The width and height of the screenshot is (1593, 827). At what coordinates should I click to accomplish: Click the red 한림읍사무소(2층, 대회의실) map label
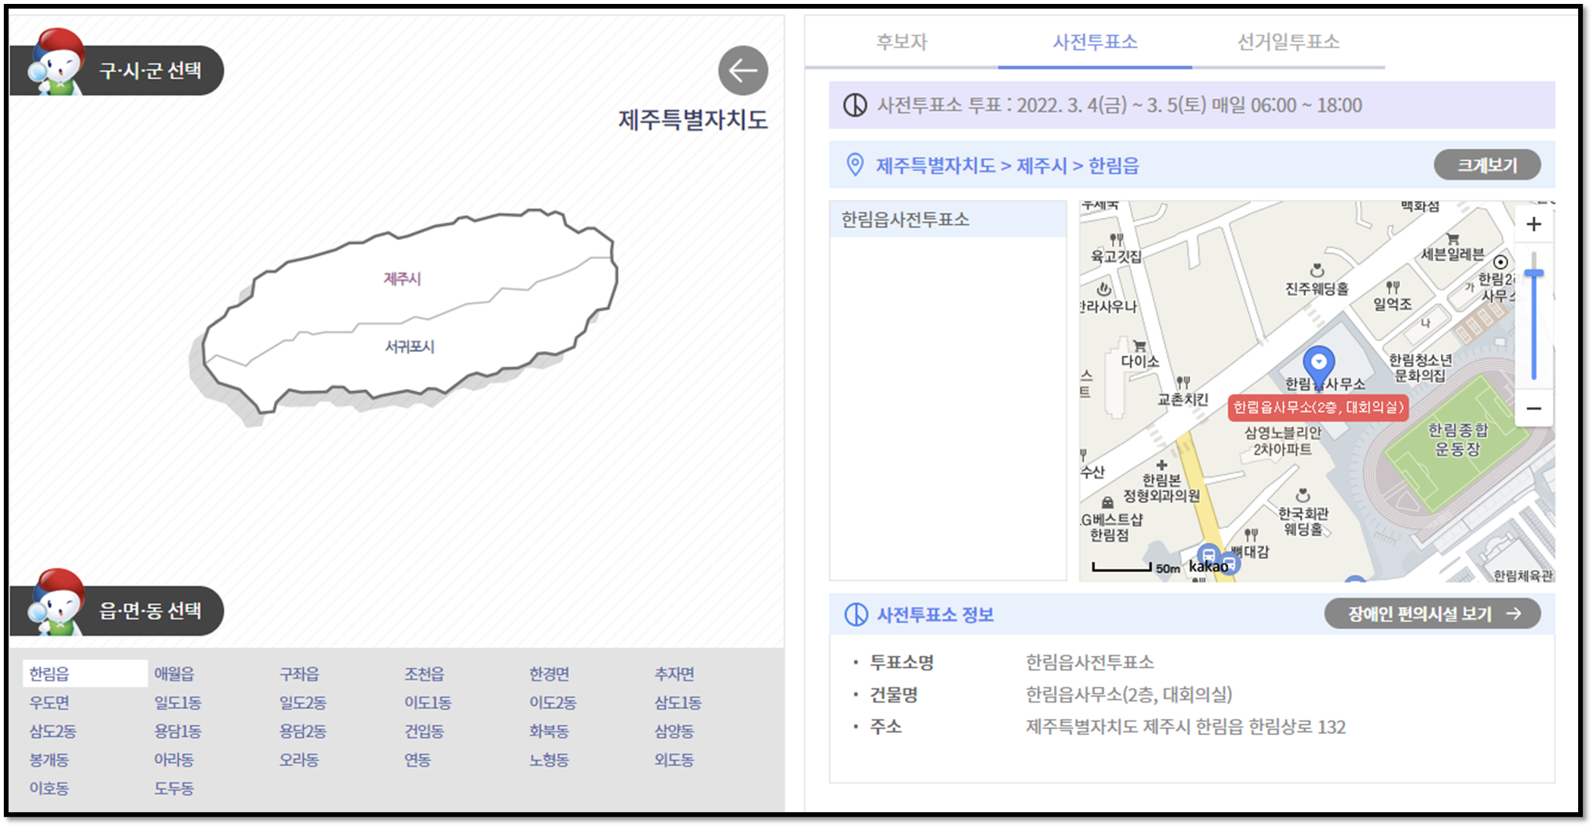coord(1318,407)
